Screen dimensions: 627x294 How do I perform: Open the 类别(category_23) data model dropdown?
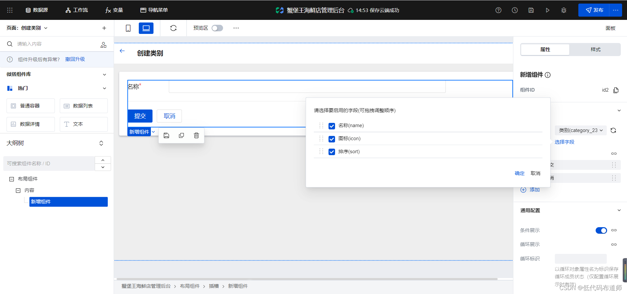(x=581, y=130)
